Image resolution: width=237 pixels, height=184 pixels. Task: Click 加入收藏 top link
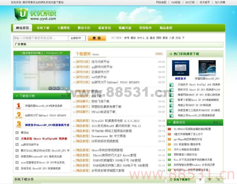click(x=220, y=2)
